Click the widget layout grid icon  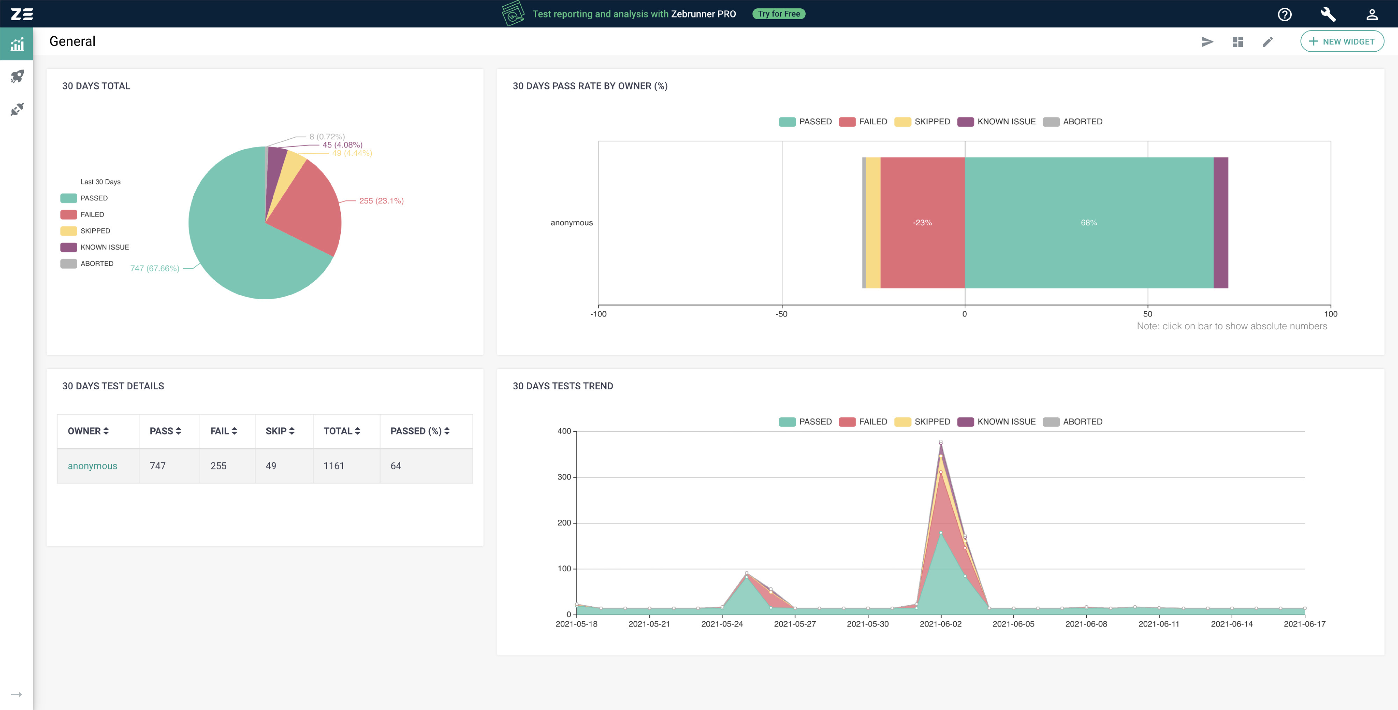coord(1237,42)
